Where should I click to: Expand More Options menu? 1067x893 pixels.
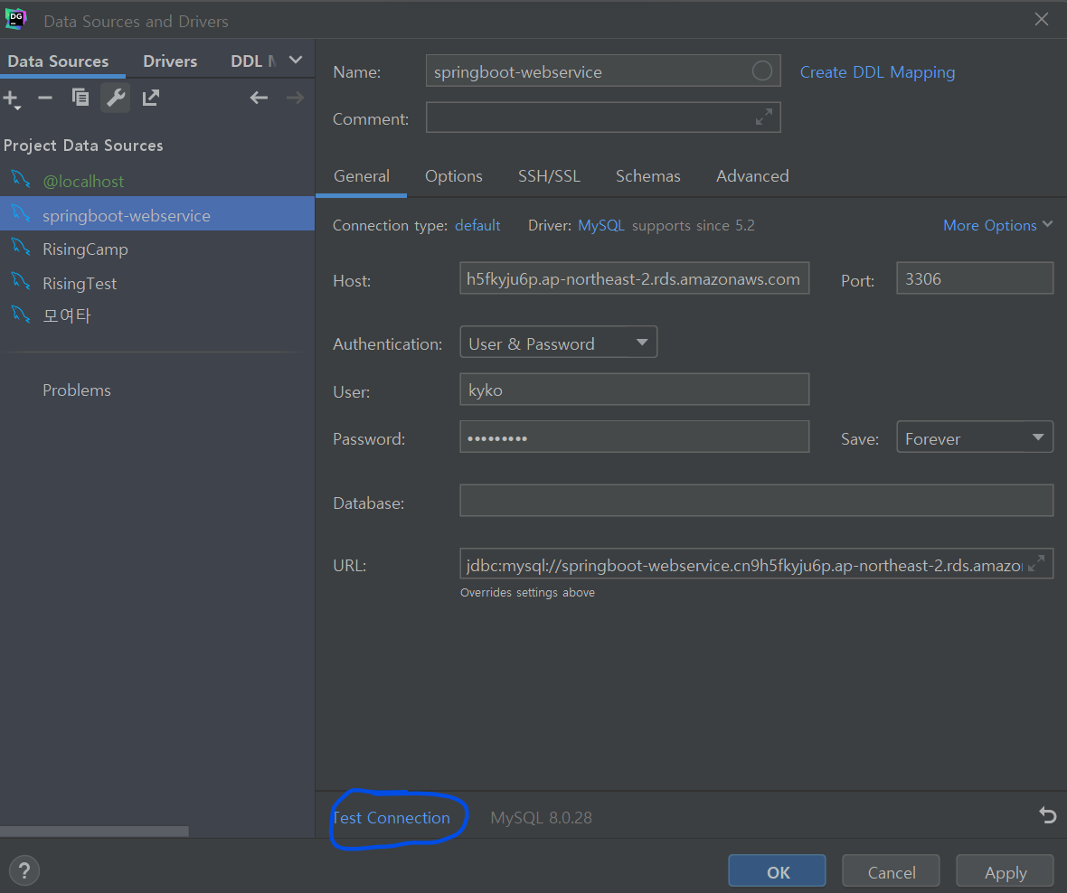(997, 225)
